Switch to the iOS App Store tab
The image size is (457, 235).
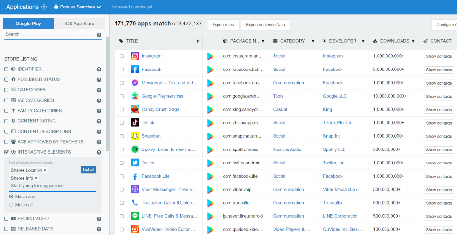[79, 23]
